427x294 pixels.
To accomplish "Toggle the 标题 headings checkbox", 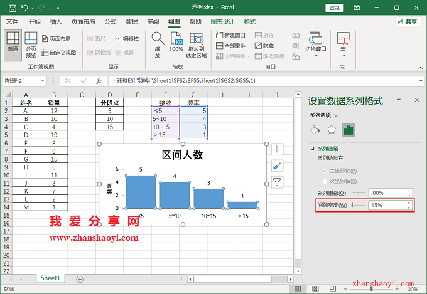I will (118, 52).
